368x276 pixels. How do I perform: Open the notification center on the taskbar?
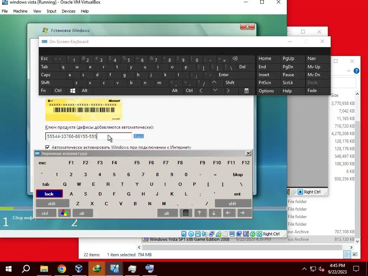click(356, 269)
